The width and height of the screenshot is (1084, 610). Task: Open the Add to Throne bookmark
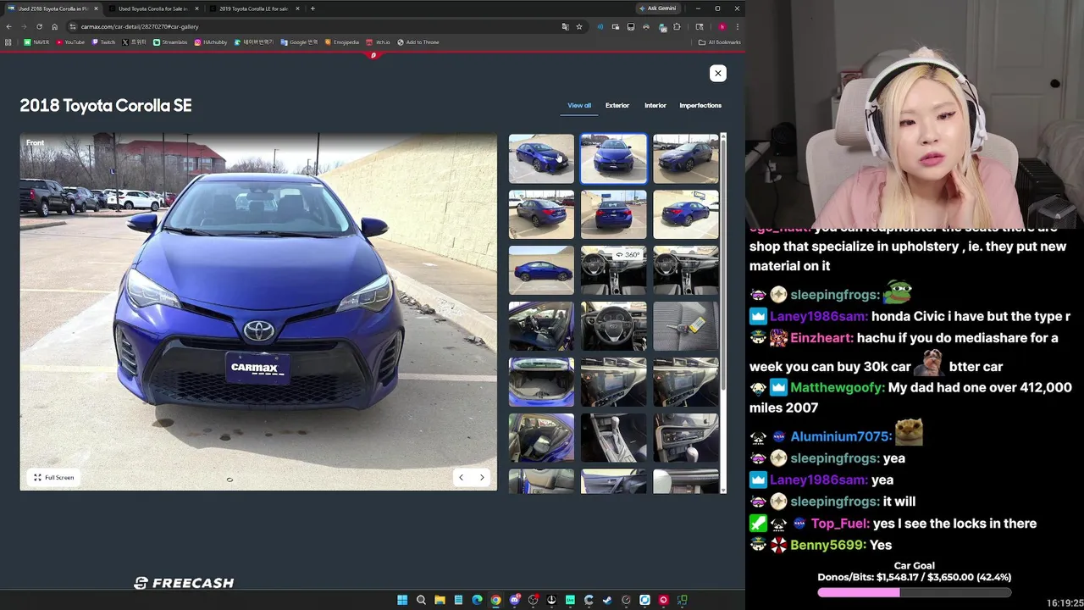418,42
